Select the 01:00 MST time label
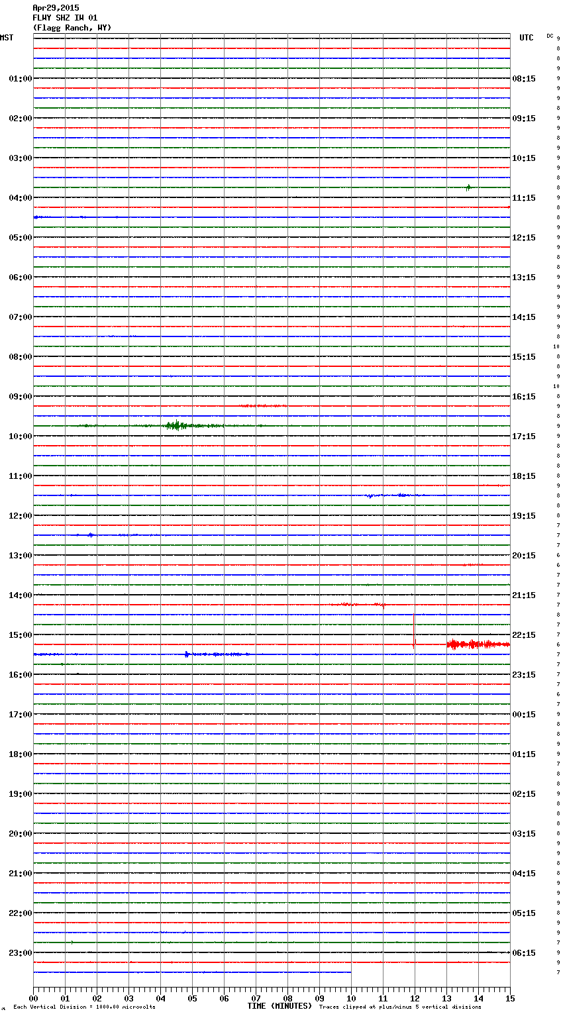The width and height of the screenshot is (563, 1016). point(21,79)
